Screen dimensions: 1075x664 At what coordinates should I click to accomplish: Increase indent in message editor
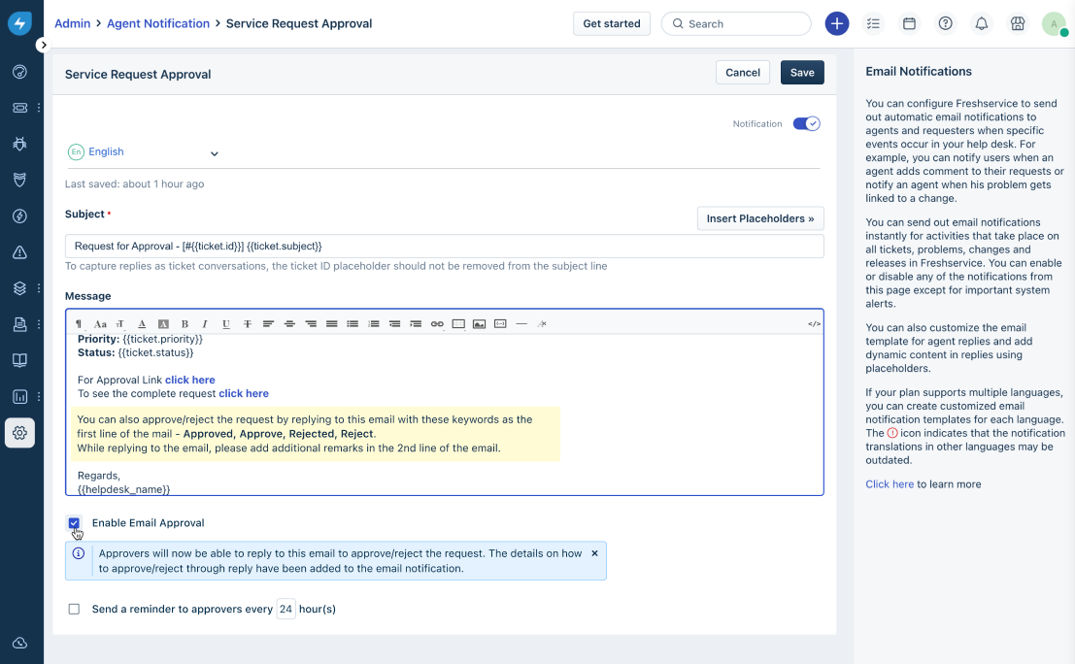coord(416,324)
